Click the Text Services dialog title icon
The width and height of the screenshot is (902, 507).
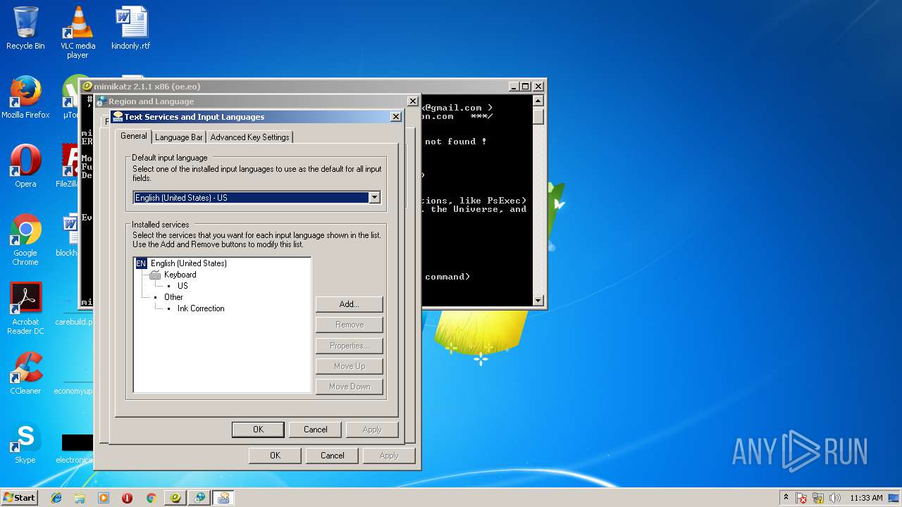click(118, 117)
